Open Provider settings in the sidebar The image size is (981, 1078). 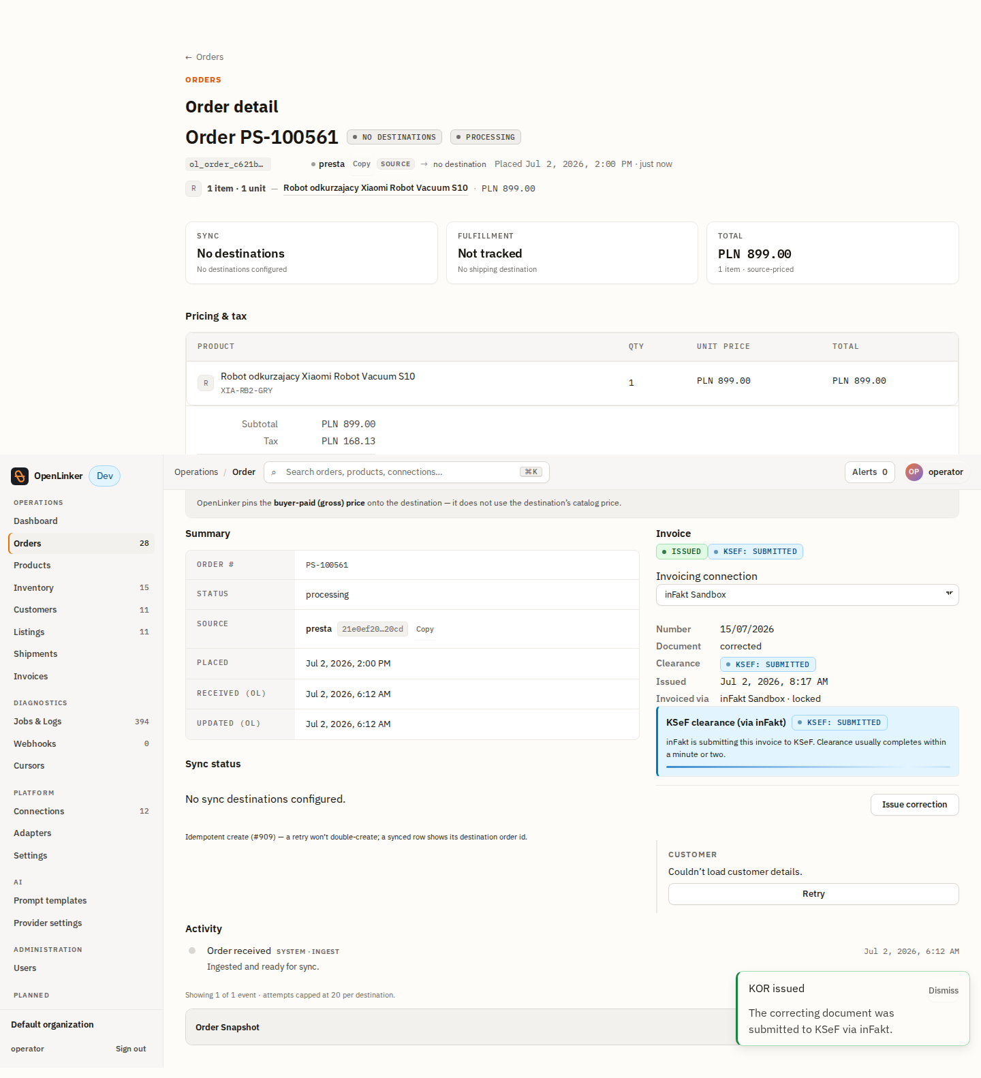coord(81,923)
